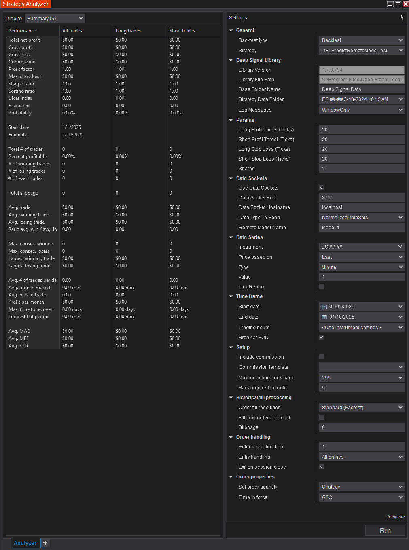
Task: Edit the Remote Model Name field
Action: [362, 228]
